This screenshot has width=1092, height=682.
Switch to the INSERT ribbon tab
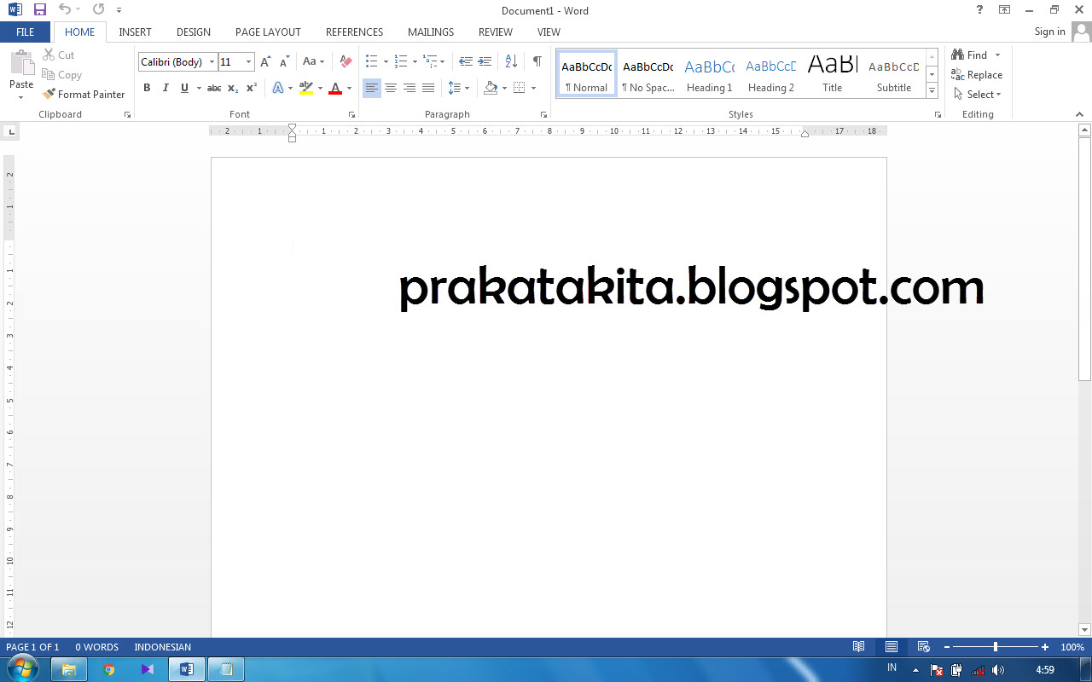135,32
